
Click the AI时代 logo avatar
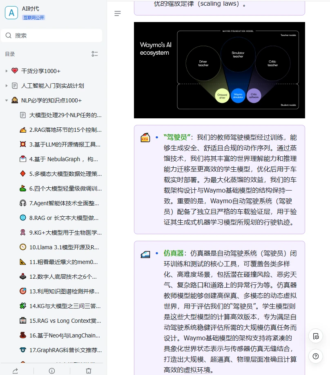coord(11,12)
